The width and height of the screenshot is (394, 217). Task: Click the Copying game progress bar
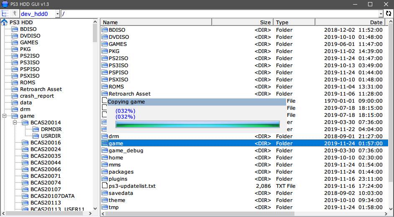[x=197, y=124]
